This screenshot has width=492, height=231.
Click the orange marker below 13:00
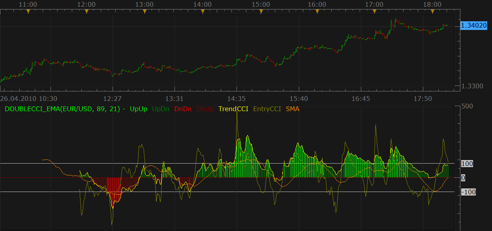(145, 12)
